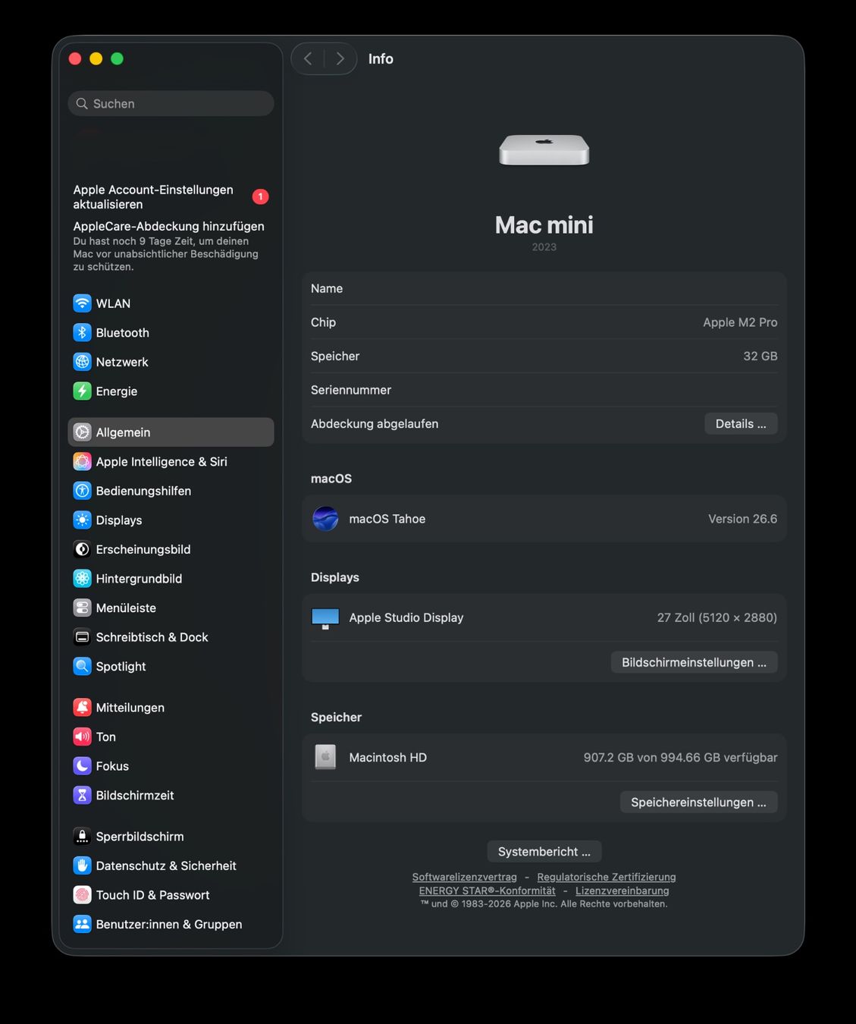Click the Apple Studio Display monitor icon

click(x=325, y=618)
